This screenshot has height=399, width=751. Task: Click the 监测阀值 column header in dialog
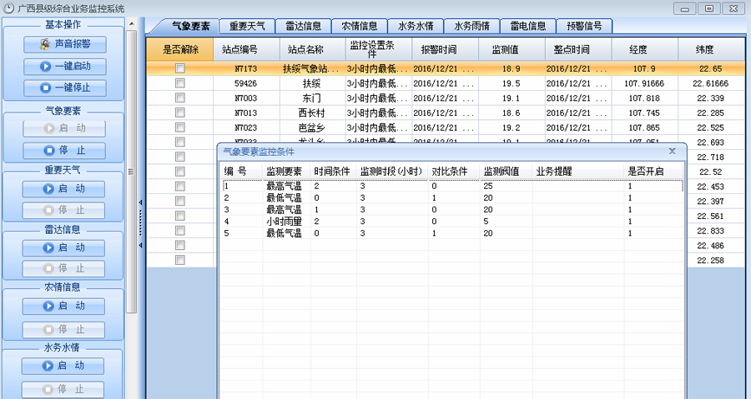point(502,171)
